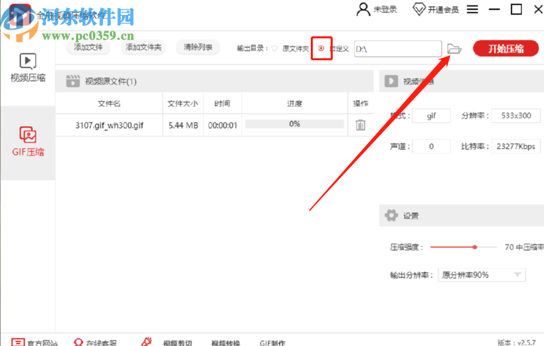Open 在线客服 online support link
The height and width of the screenshot is (346, 544).
click(102, 343)
